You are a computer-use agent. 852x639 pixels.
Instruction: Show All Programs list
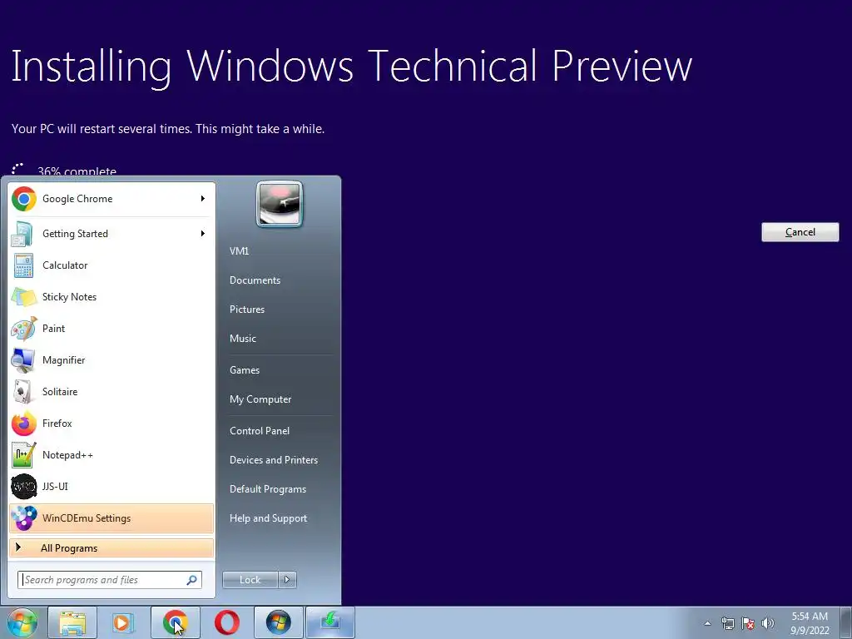click(111, 548)
